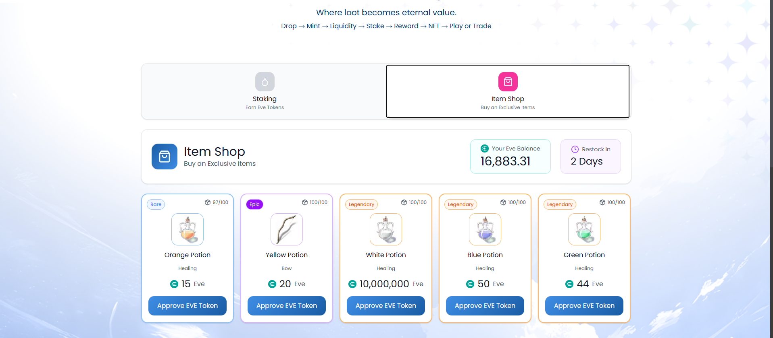This screenshot has height=338, width=773.
Task: Click the Rare rarity badge
Action: click(156, 204)
